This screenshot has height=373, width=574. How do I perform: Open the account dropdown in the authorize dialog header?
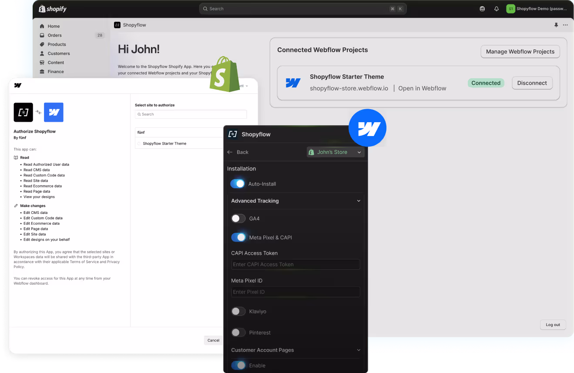coord(244,86)
